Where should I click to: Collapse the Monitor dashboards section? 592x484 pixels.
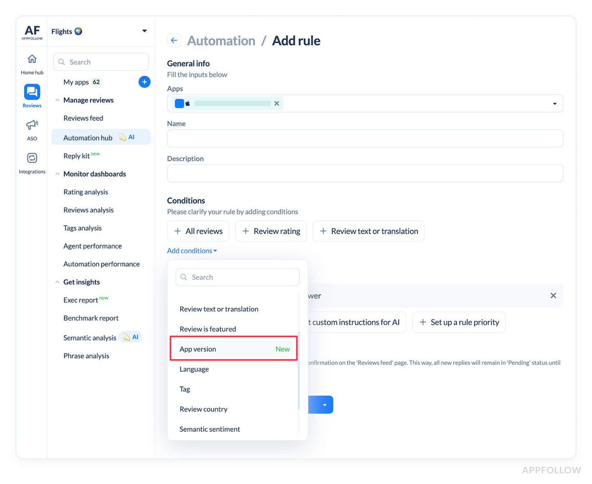(58, 174)
